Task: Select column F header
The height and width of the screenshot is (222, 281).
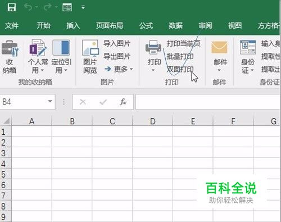Action: click(233, 121)
